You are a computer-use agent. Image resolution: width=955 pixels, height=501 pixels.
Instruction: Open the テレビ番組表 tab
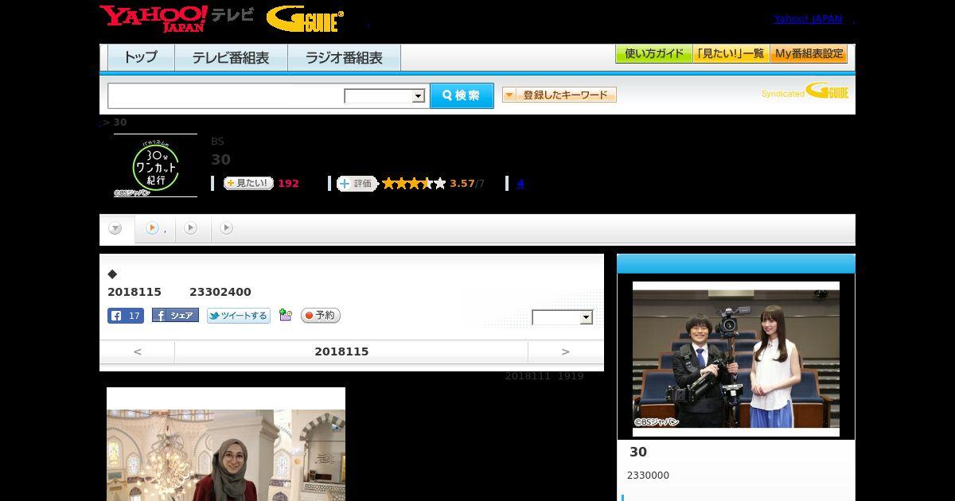(231, 58)
